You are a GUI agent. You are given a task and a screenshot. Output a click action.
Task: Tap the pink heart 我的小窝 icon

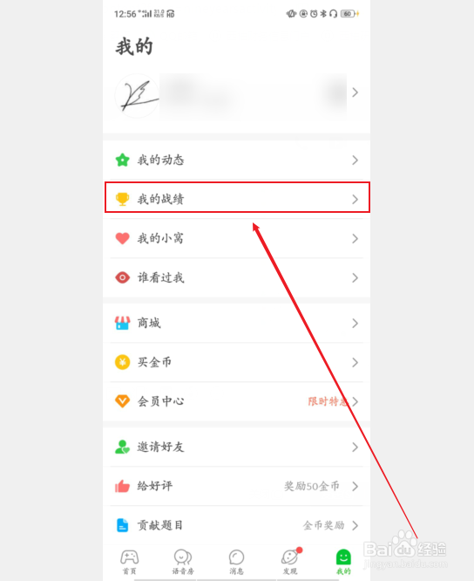pos(123,238)
